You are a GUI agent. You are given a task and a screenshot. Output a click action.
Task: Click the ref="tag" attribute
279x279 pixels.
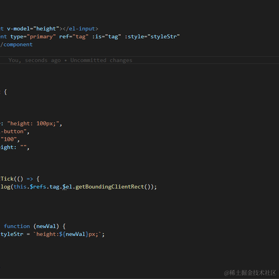click(x=74, y=37)
